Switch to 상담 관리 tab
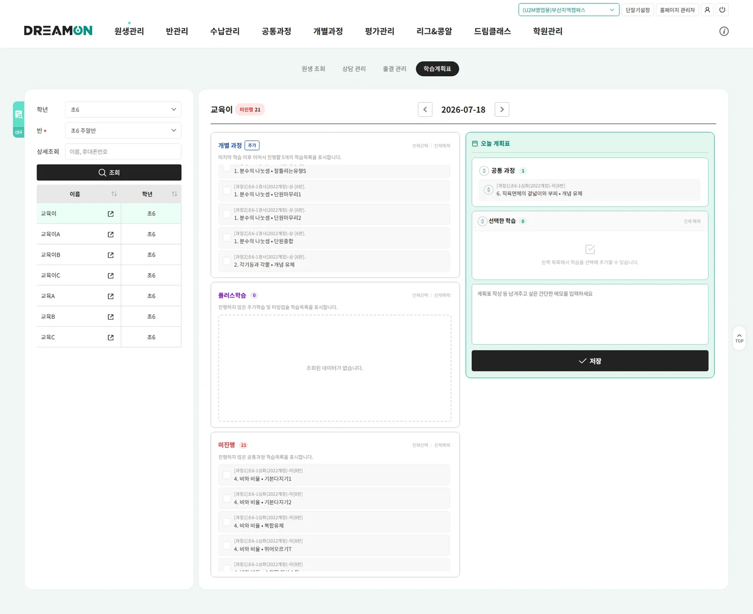This screenshot has height=614, width=753. coord(354,69)
